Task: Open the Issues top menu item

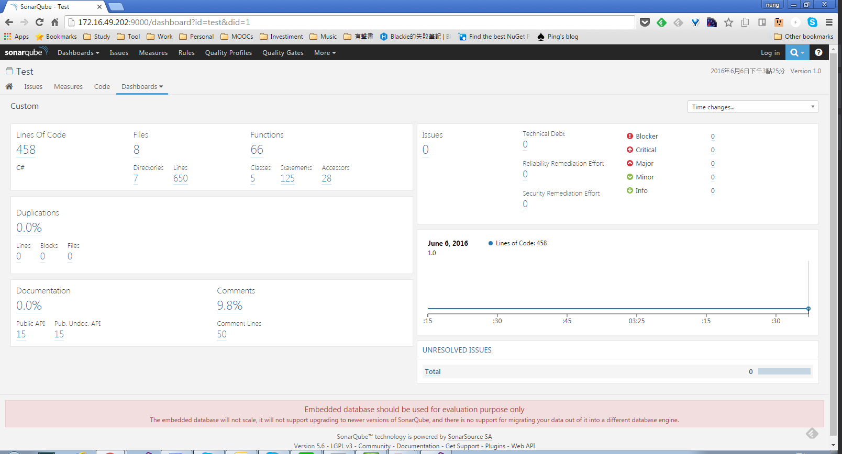Action: [x=119, y=53]
